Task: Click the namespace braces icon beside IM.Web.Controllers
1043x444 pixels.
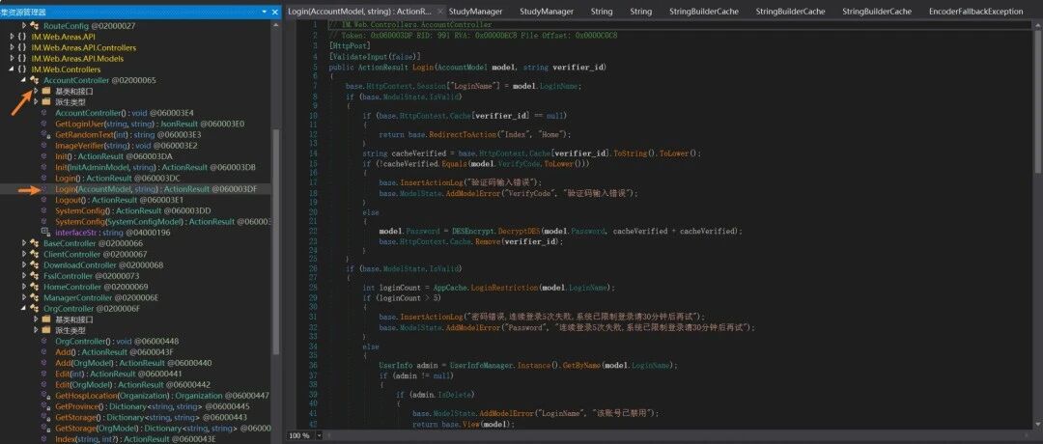Action: [x=22, y=69]
